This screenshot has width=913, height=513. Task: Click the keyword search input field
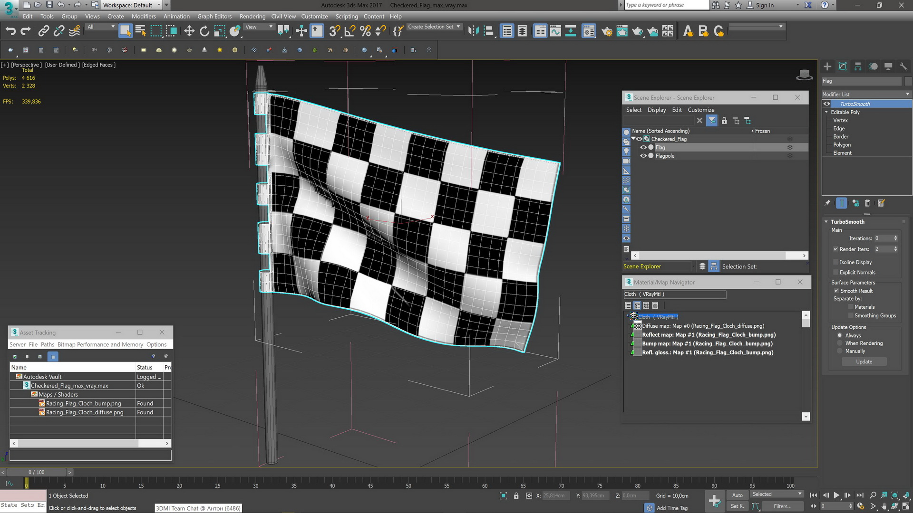(x=666, y=5)
